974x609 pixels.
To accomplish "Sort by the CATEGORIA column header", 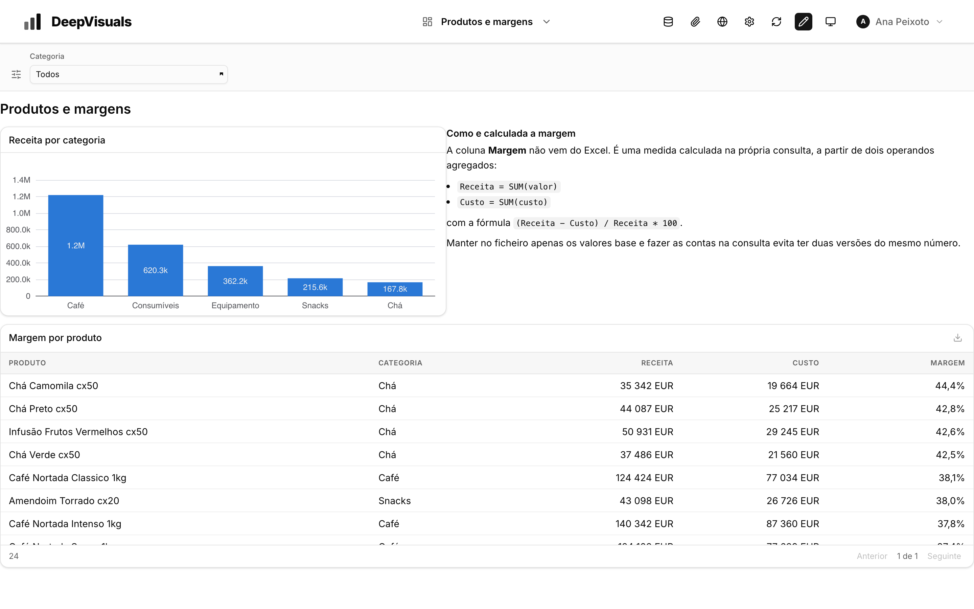I will click(x=400, y=363).
